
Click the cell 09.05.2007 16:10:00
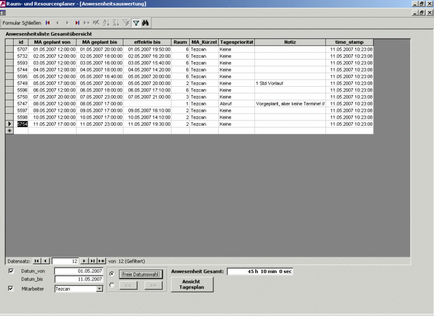pos(147,110)
